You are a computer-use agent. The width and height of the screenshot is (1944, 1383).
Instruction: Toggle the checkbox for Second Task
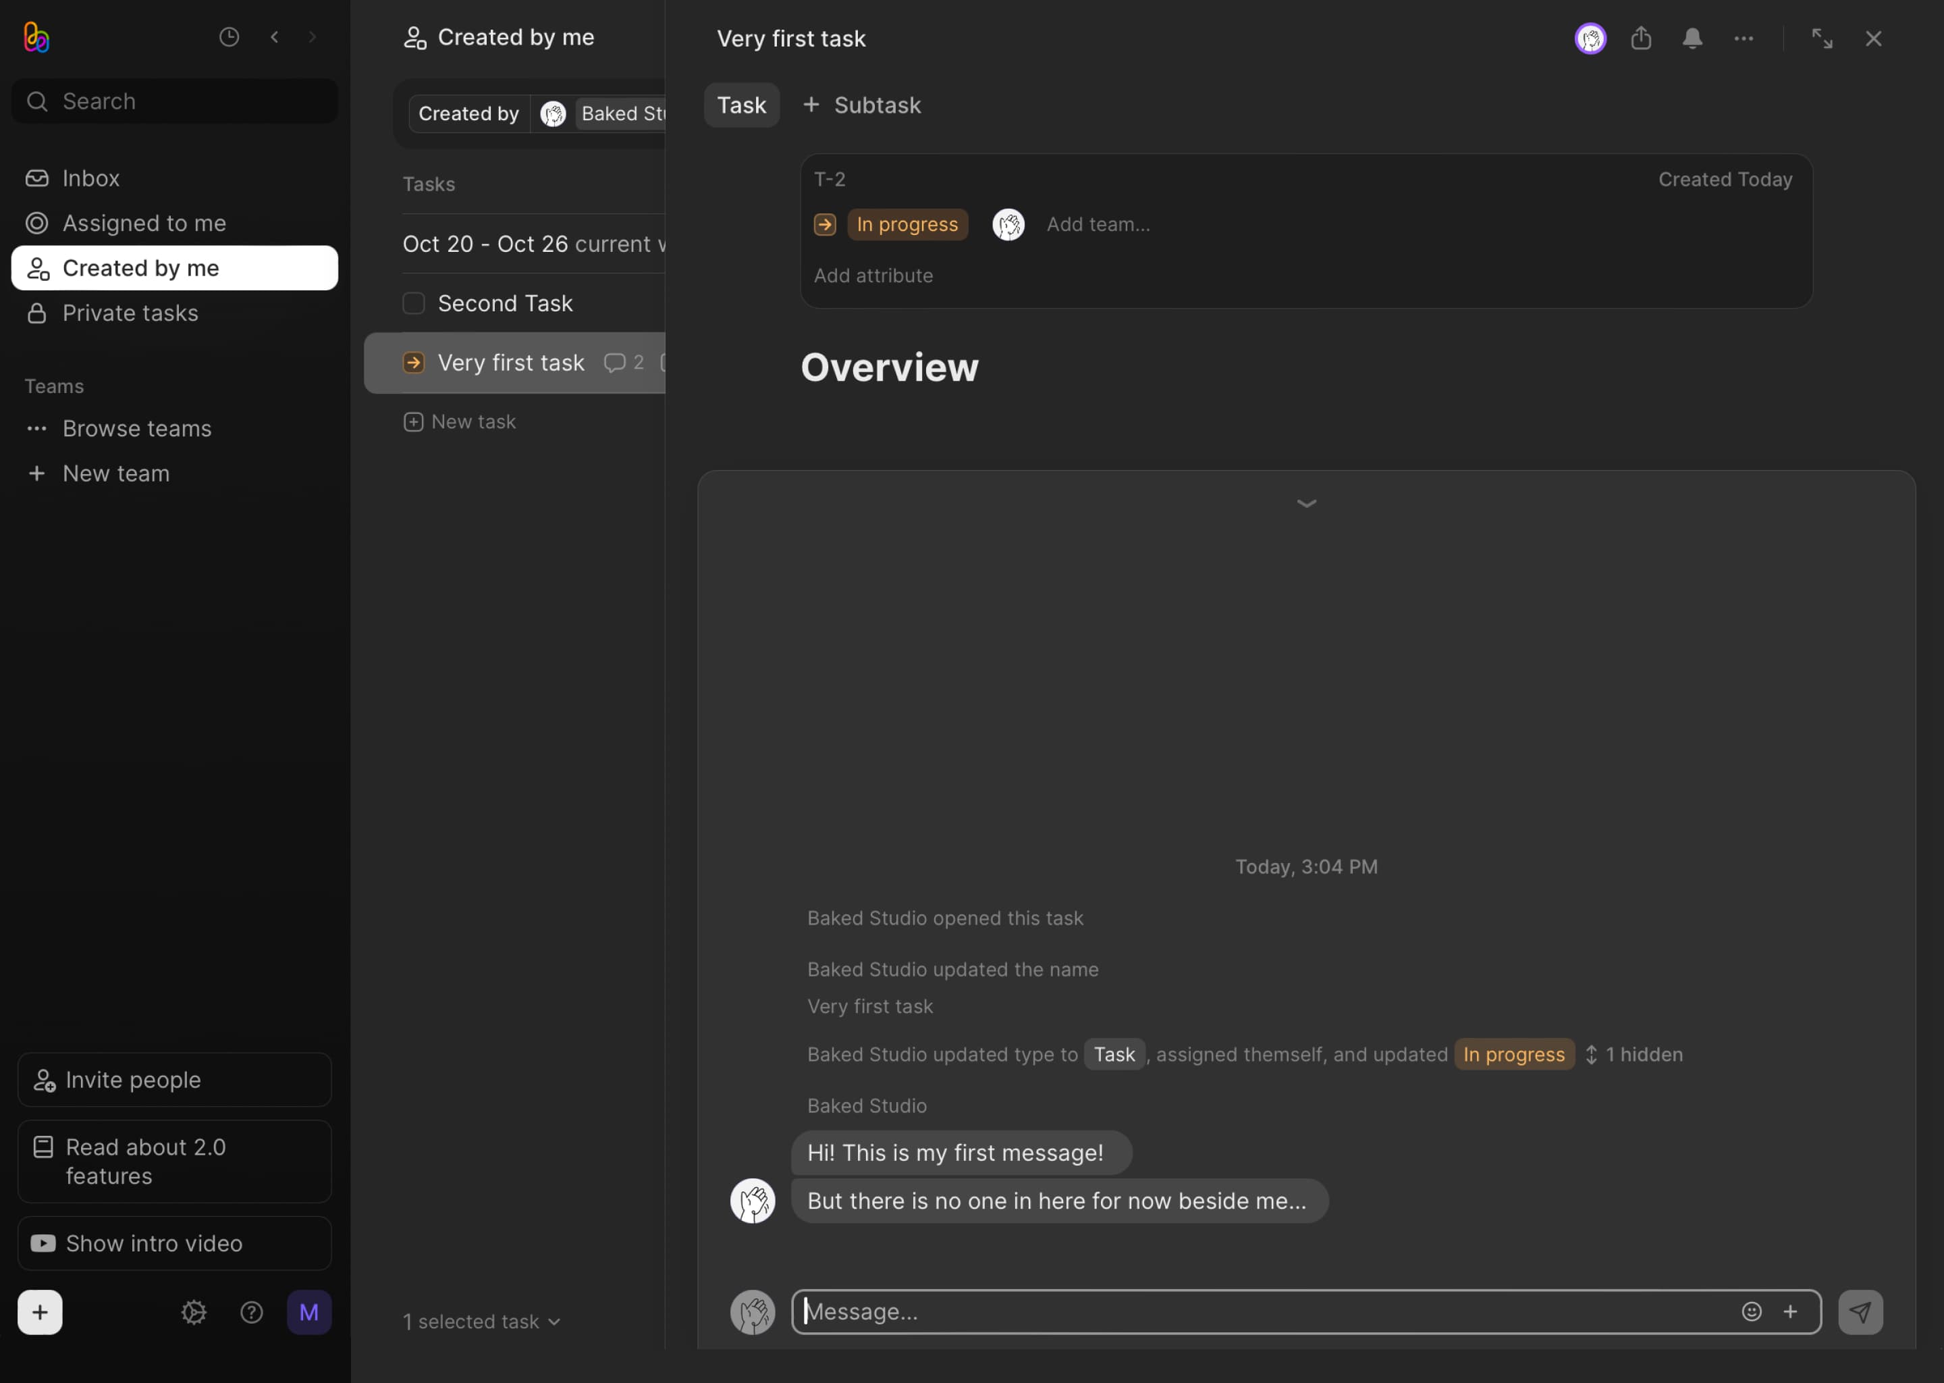(x=412, y=303)
